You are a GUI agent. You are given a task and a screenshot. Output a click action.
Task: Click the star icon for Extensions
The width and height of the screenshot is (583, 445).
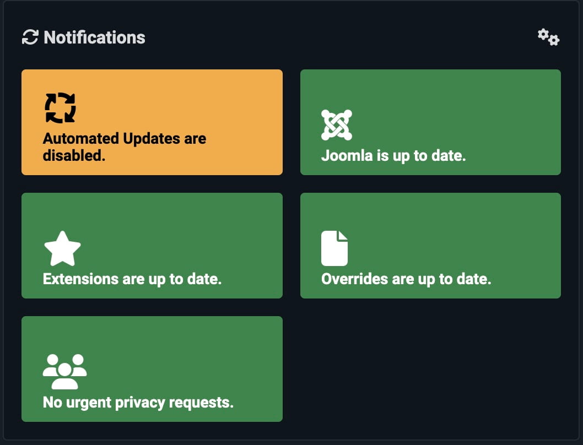(62, 248)
